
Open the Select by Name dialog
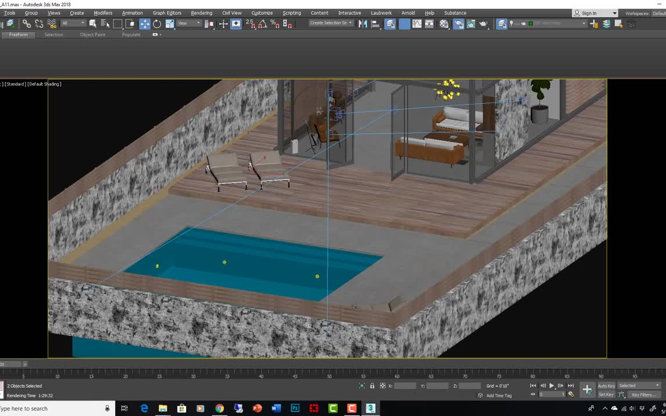[x=104, y=24]
